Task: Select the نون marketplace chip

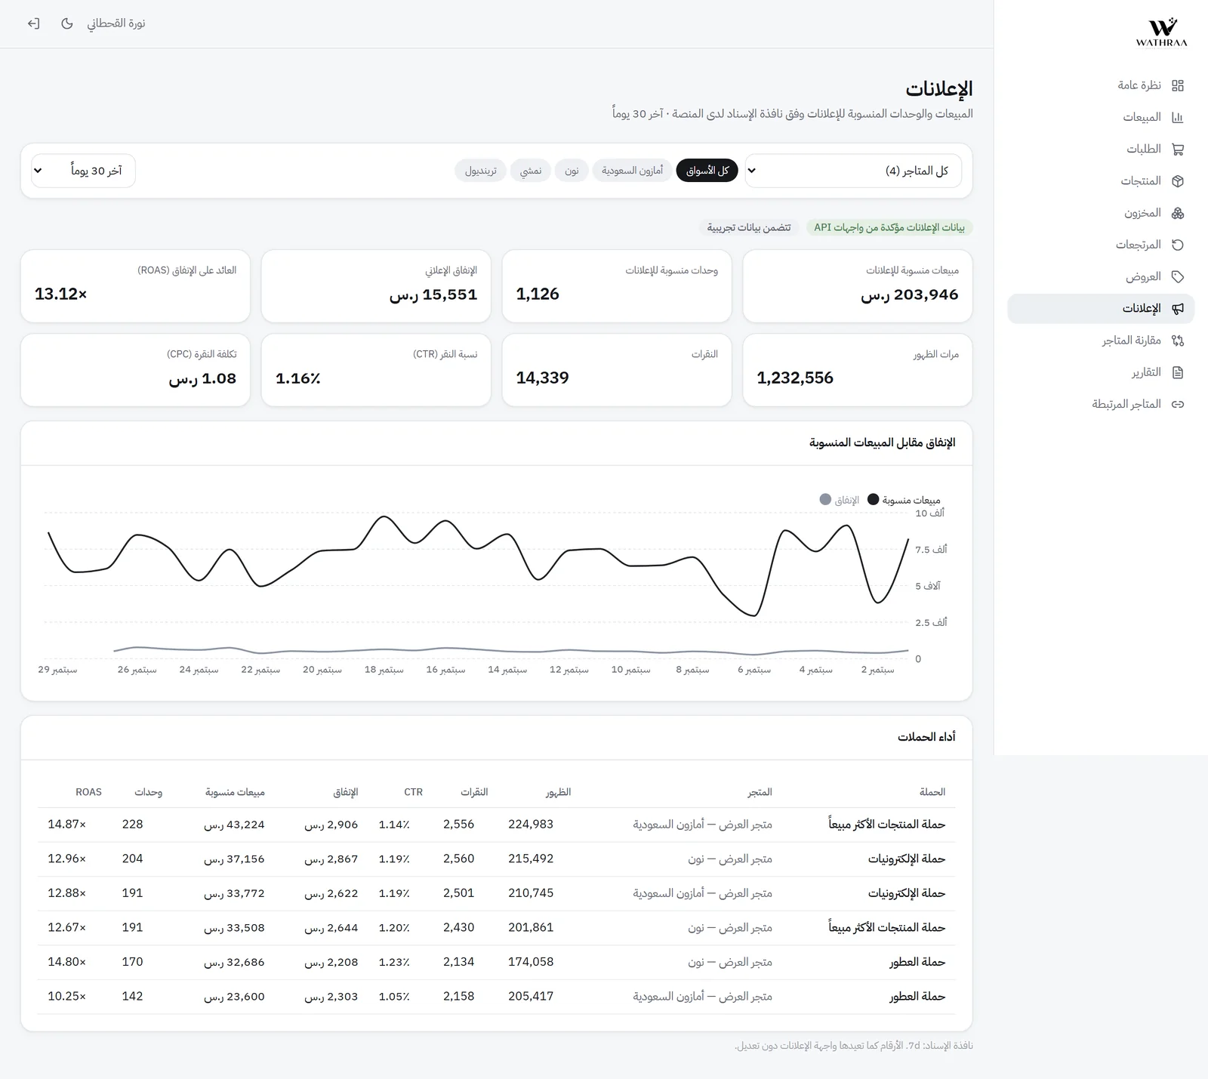Action: (x=572, y=171)
